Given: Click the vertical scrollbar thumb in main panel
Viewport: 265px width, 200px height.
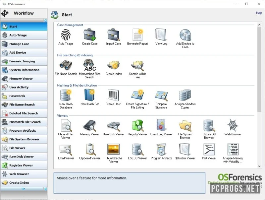Looking at the screenshot, I should point(259,69).
